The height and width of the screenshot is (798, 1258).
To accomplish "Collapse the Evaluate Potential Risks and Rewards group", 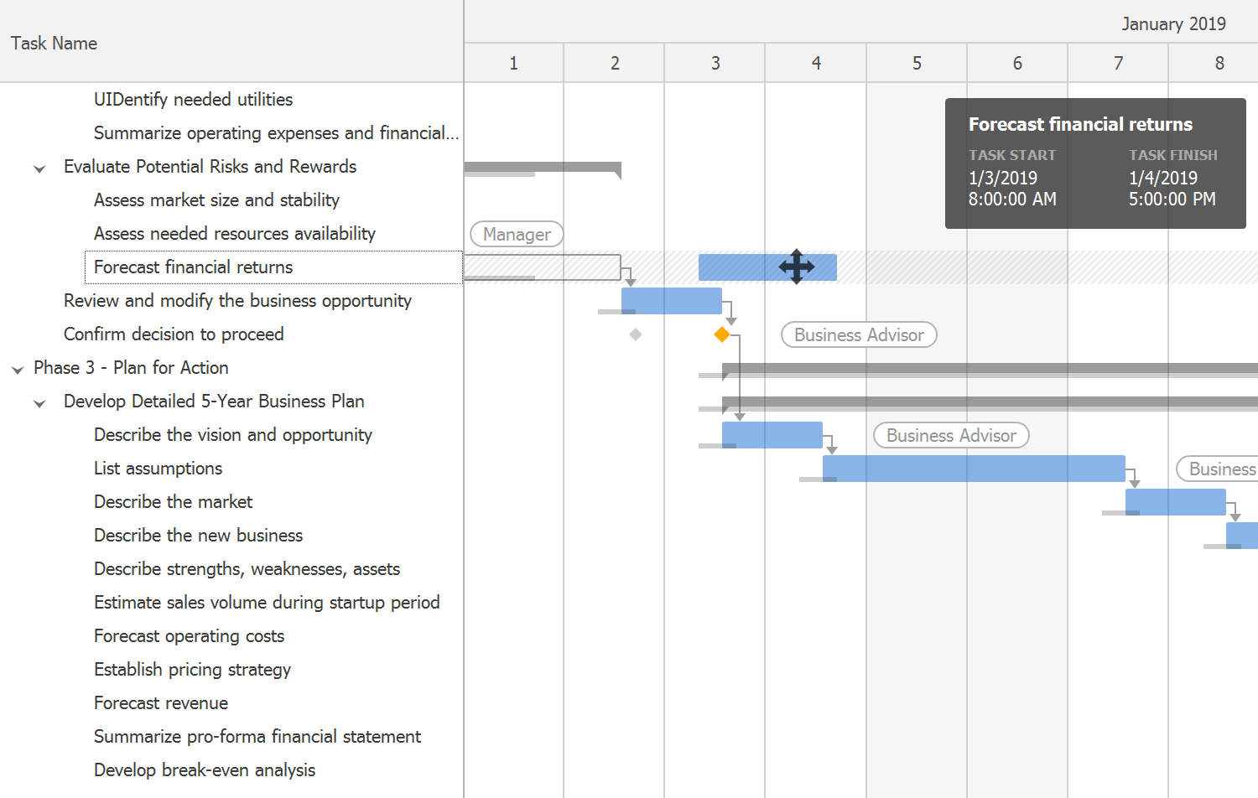I will (39, 168).
